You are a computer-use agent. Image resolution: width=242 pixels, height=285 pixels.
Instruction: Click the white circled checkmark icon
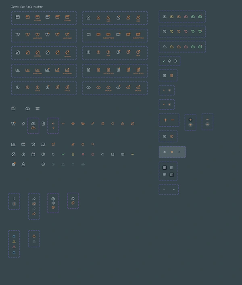point(43,164)
